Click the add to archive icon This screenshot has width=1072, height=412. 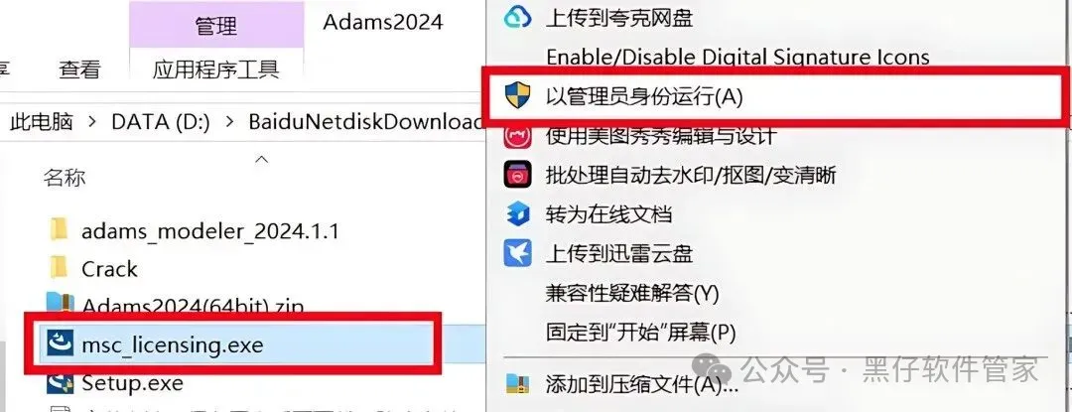tap(517, 384)
